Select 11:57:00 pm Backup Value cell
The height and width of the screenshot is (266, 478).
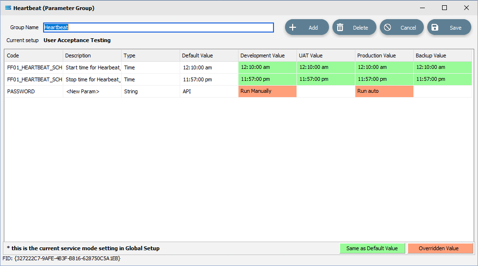coord(443,79)
